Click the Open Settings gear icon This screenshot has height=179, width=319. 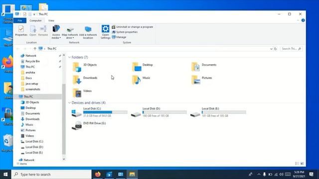(x=105, y=32)
